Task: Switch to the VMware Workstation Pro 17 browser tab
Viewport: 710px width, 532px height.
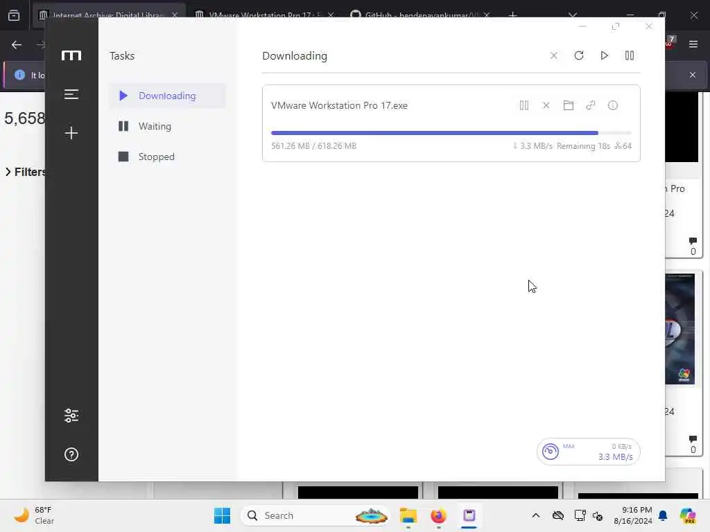Action: (x=265, y=15)
